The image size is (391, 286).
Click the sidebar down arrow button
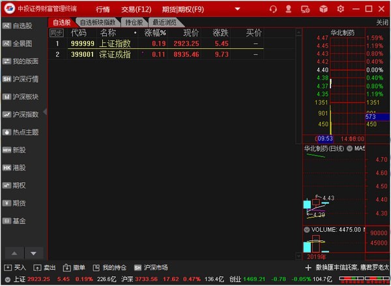point(34,253)
